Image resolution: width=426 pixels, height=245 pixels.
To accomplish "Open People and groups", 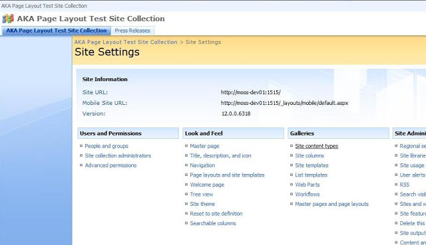I will 106,146.
